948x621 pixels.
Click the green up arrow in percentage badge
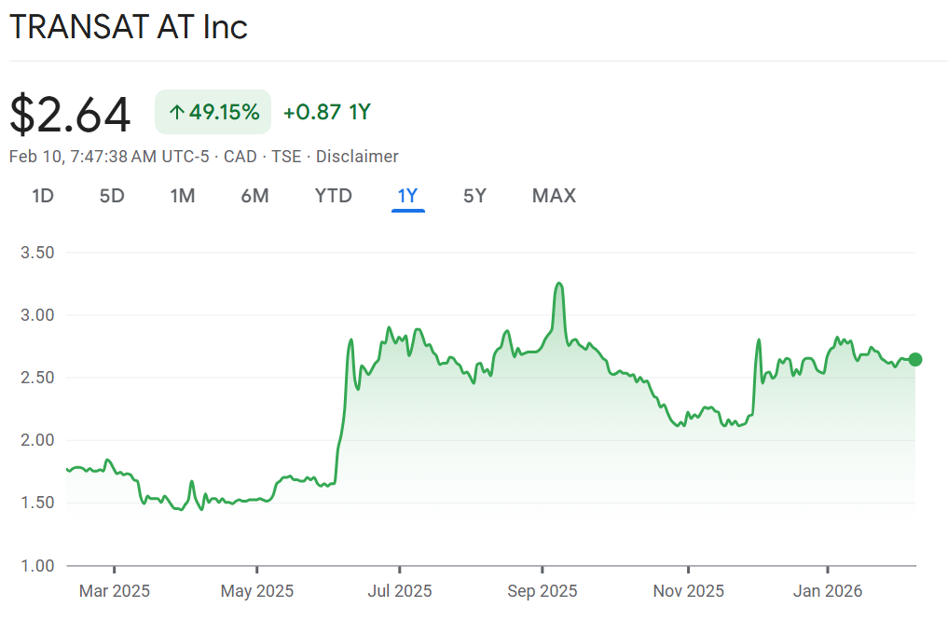(176, 113)
